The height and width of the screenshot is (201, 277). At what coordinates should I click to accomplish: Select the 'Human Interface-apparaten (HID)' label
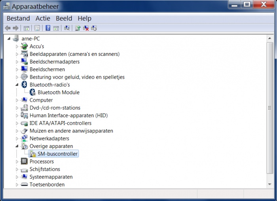(x=69, y=115)
